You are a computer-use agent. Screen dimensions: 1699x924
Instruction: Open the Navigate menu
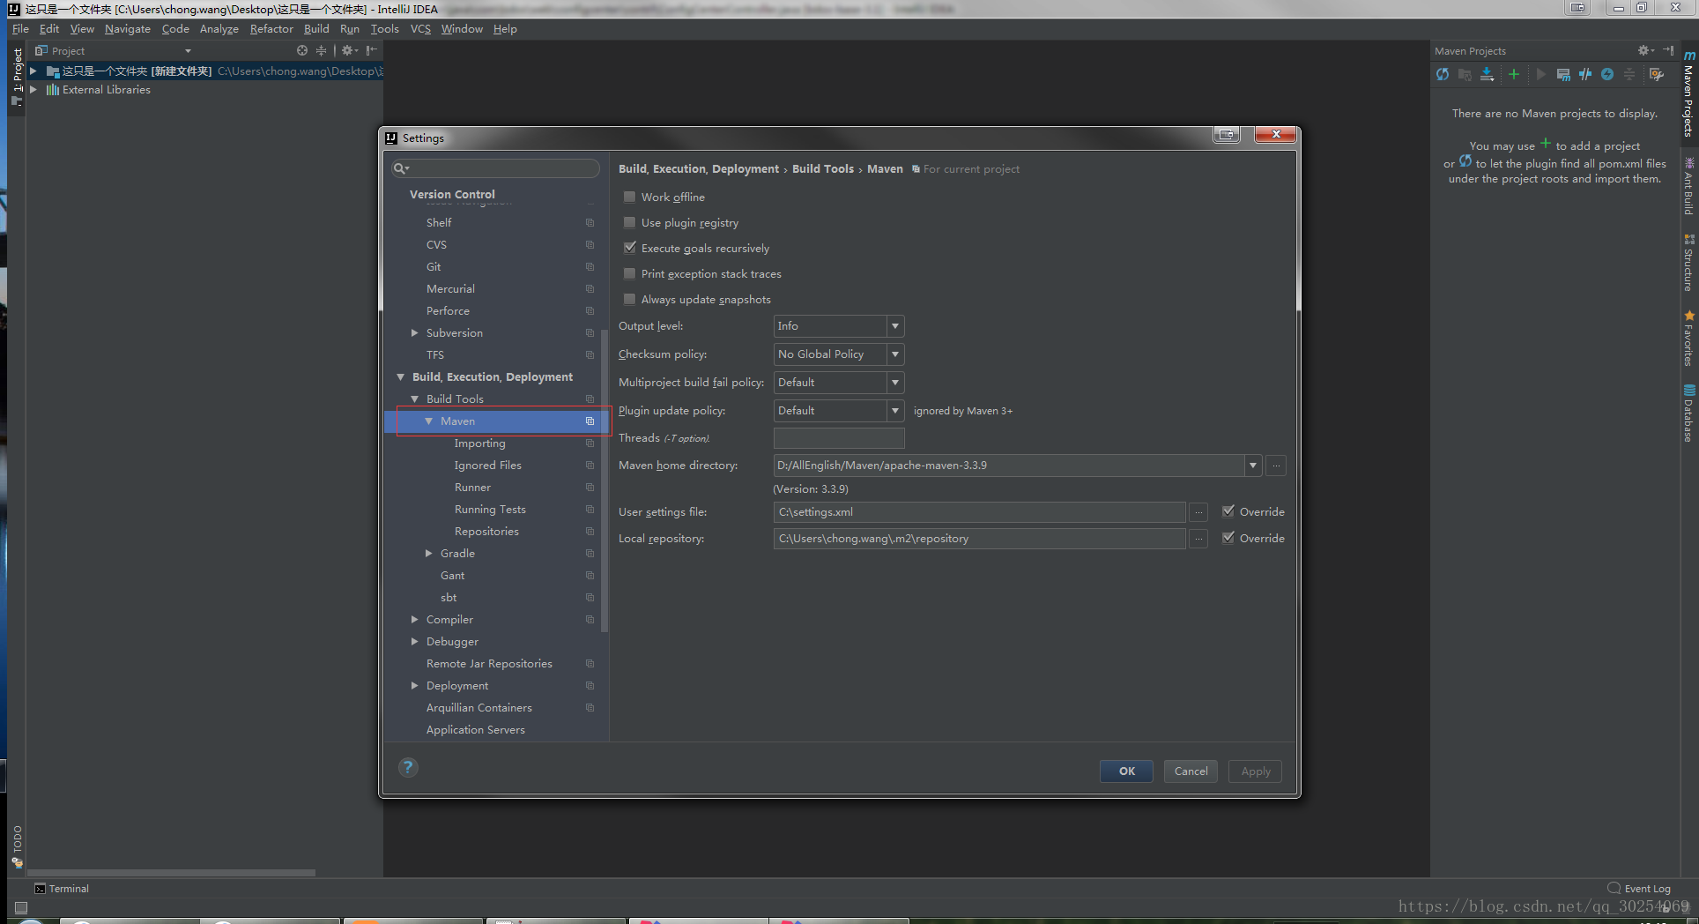128,29
